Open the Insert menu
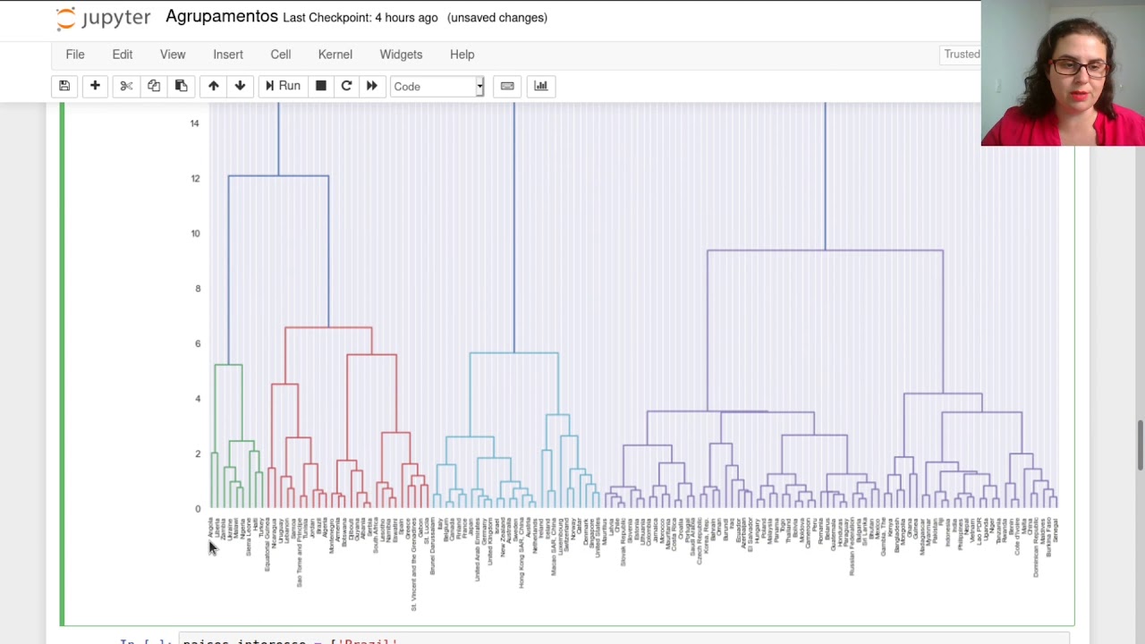This screenshot has width=1145, height=644. pyautogui.click(x=228, y=55)
